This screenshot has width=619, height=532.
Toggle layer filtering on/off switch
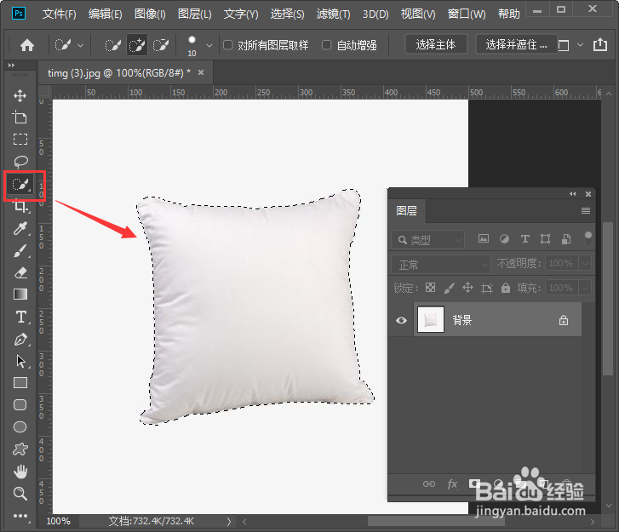pyautogui.click(x=588, y=238)
